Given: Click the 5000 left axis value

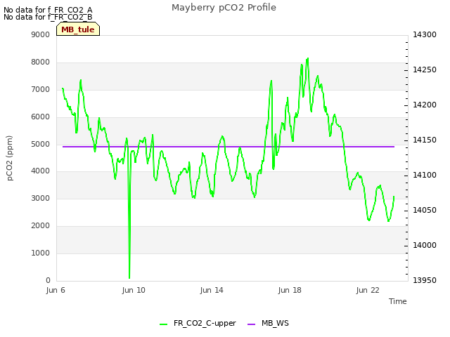Looking at the screenshot, I should (x=41, y=144).
